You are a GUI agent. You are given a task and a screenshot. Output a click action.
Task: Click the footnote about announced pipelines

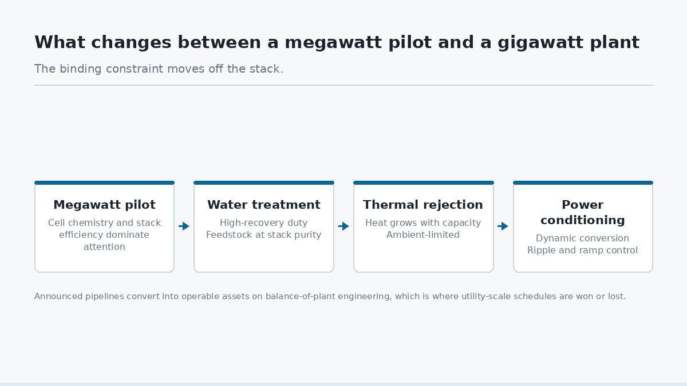tap(330, 296)
